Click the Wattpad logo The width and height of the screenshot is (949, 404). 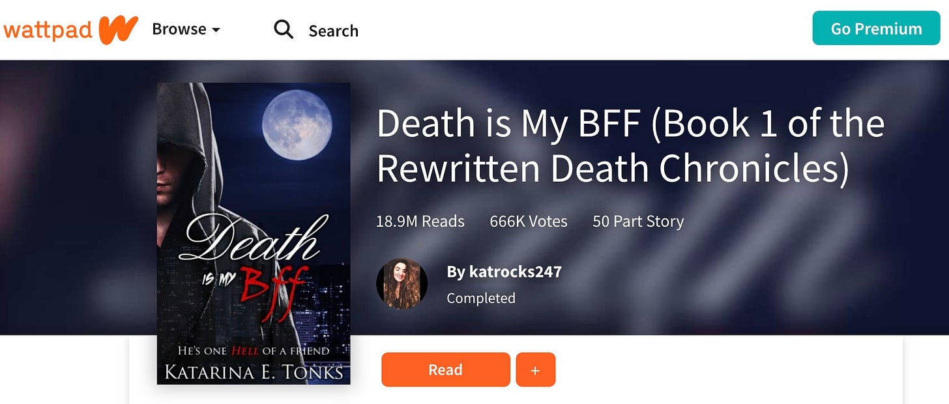70,30
